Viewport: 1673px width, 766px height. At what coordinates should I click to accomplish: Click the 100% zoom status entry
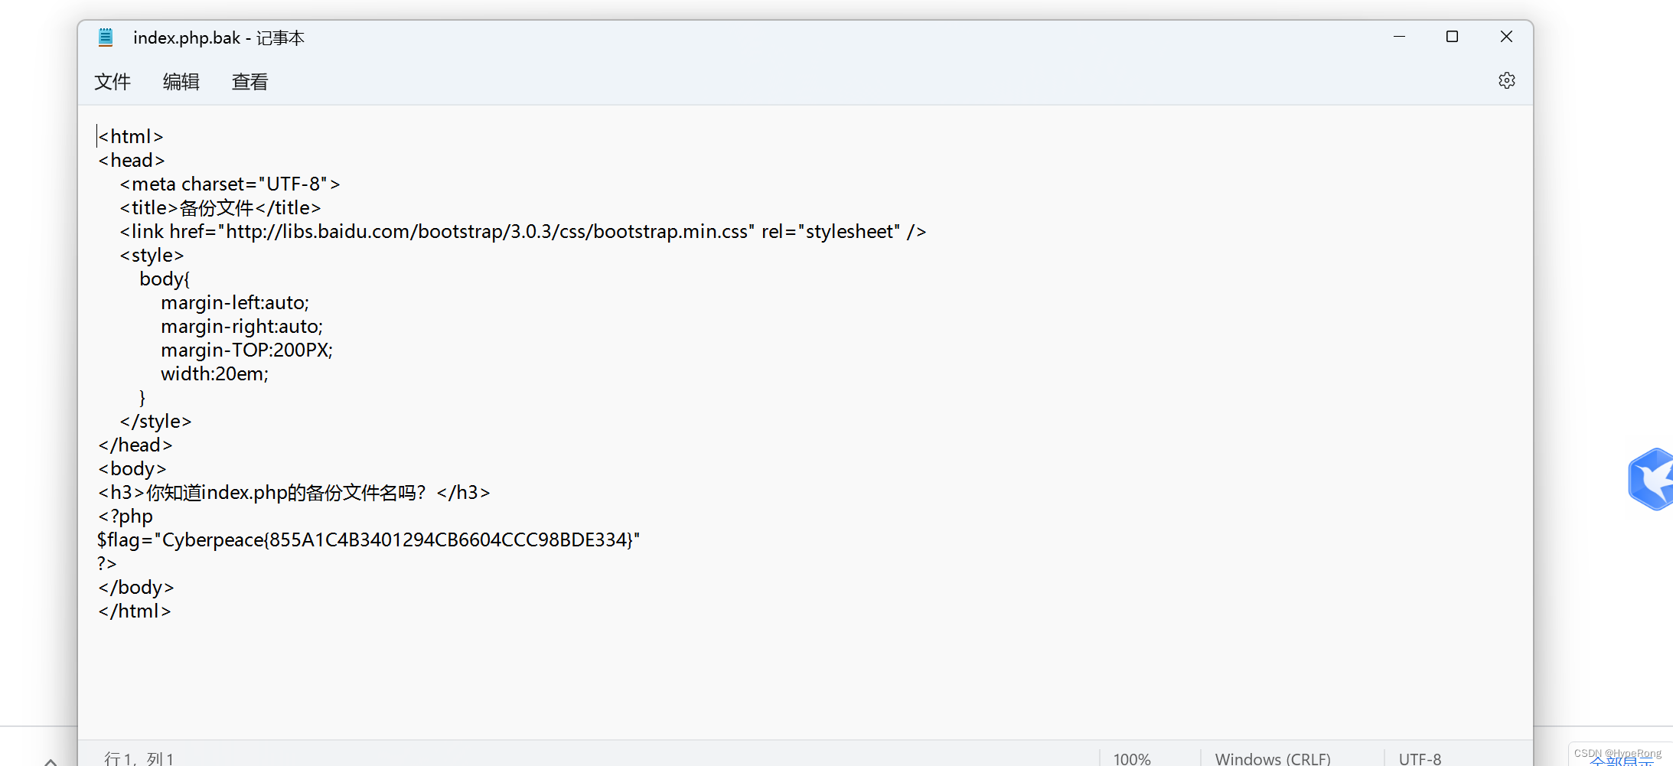click(1132, 758)
